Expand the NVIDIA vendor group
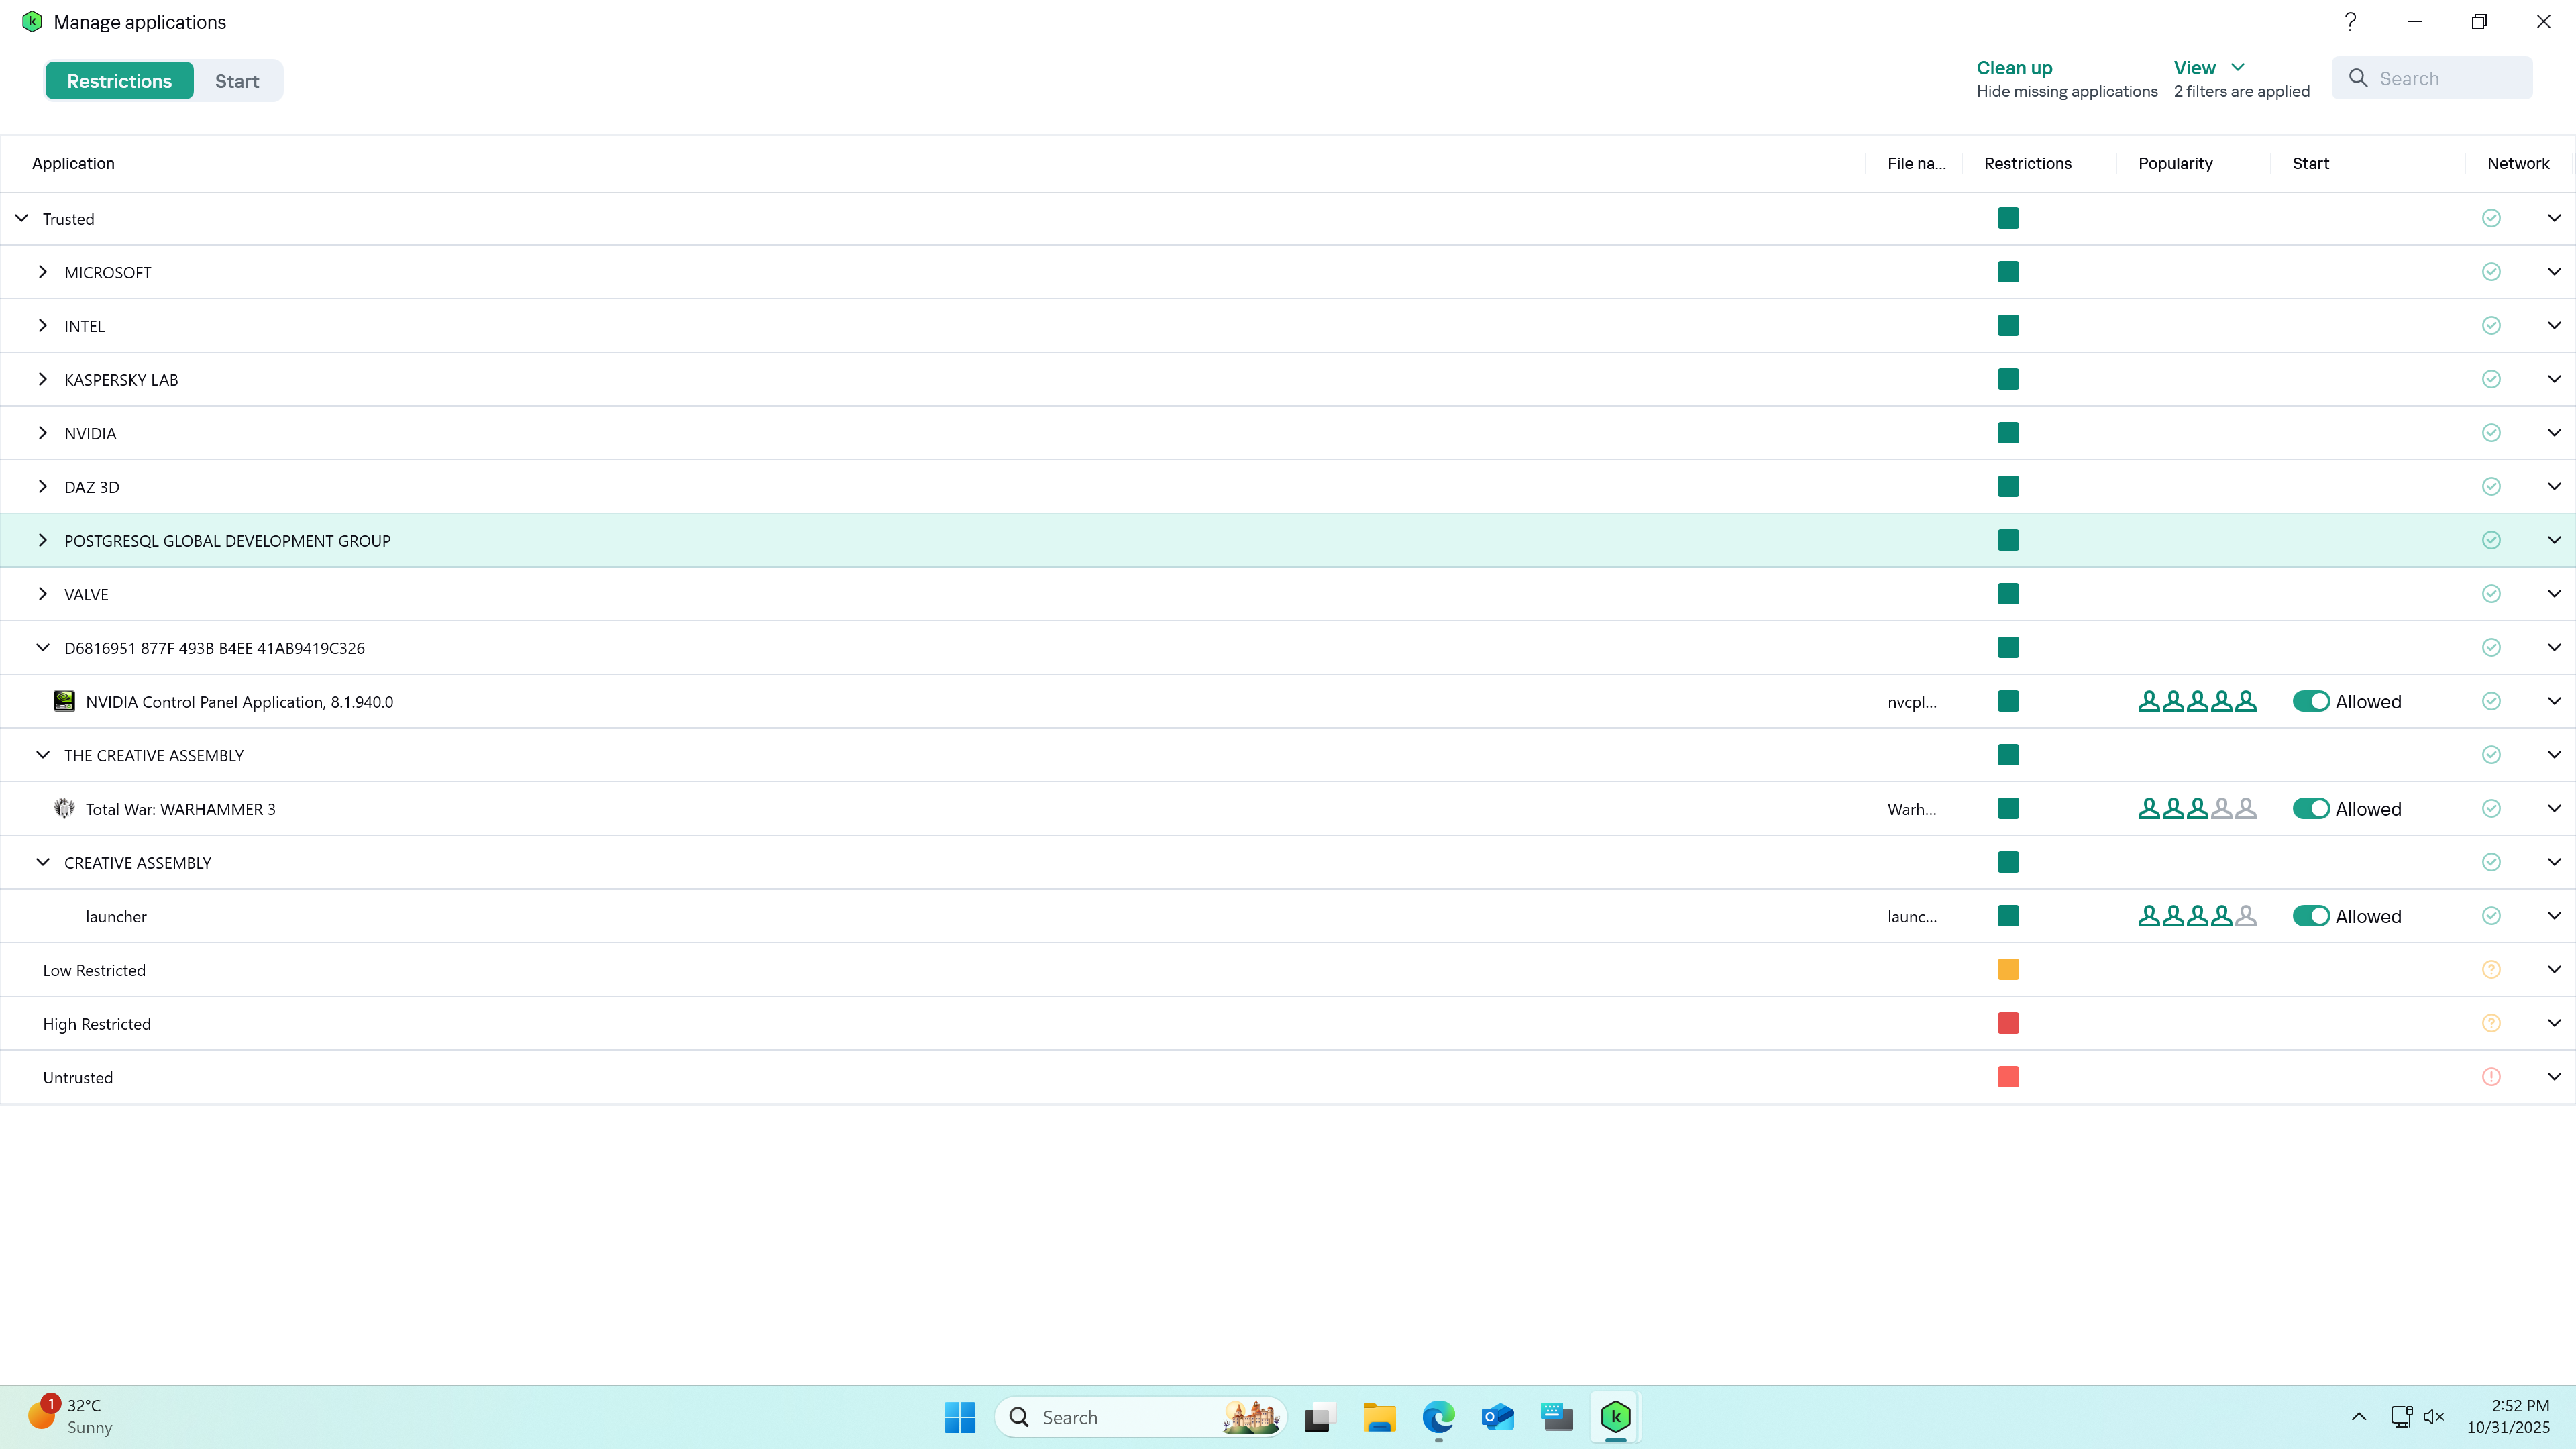 click(x=42, y=433)
